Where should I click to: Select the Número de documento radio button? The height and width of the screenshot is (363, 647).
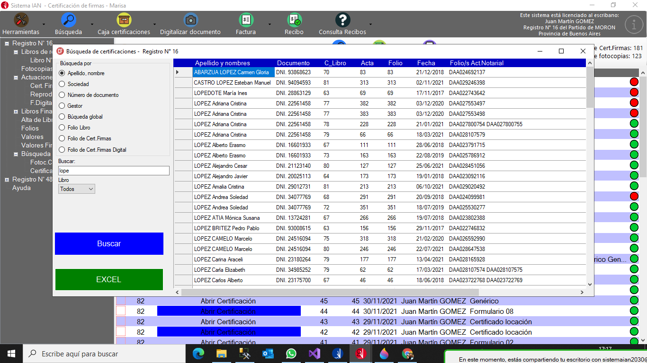tap(62, 95)
